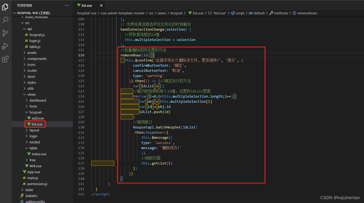The width and height of the screenshot is (364, 203).
Task: Open the Extensions activity bar icon
Action: pos(5,59)
